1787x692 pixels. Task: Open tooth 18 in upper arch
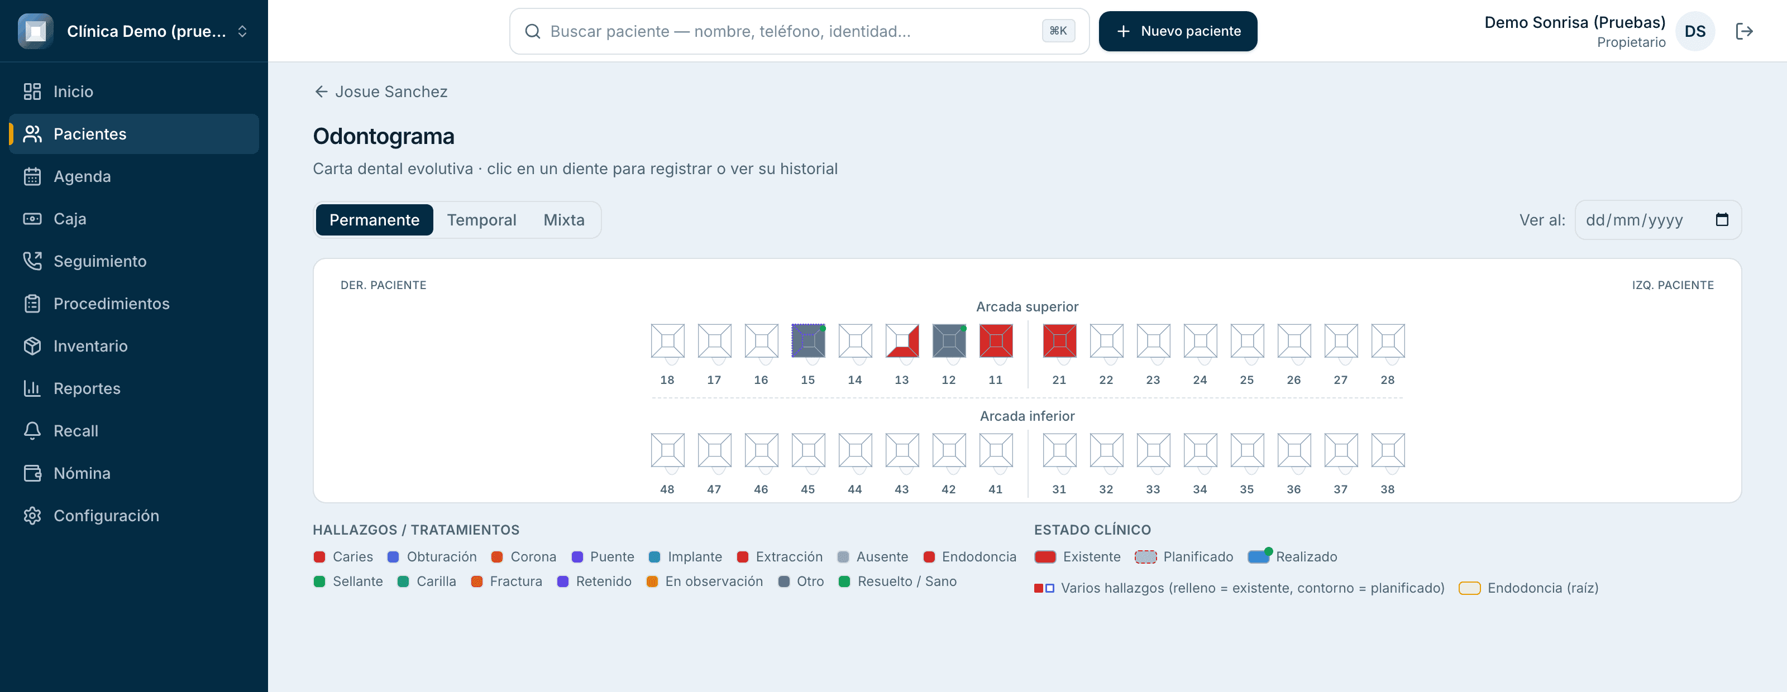(667, 341)
